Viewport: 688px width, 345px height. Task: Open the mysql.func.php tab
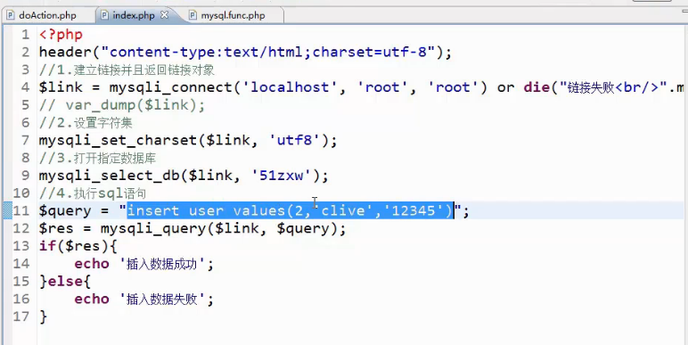[233, 15]
